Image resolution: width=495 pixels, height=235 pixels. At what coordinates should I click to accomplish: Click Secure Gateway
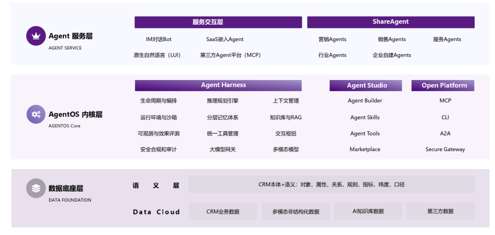tap(445, 149)
